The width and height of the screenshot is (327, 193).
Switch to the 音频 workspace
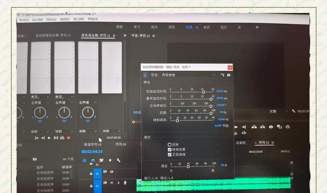coord(206,28)
